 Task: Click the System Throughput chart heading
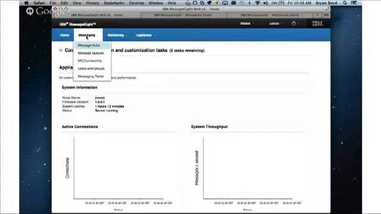[x=209, y=127]
